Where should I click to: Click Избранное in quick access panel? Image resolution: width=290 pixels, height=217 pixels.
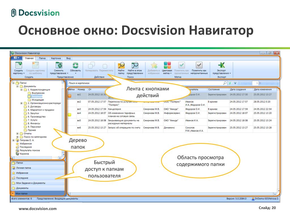(38, 173)
